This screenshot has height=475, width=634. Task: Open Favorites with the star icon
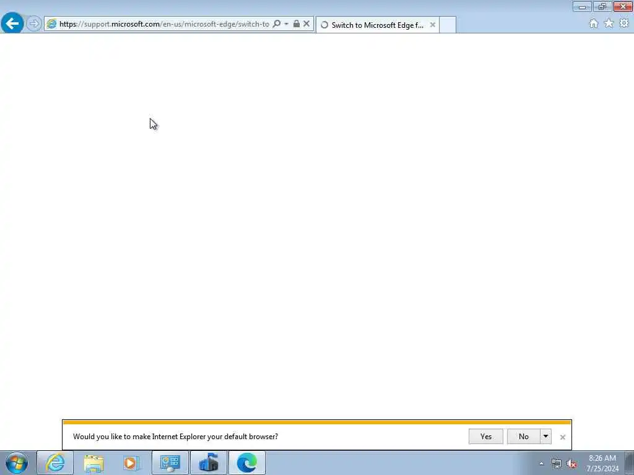[x=609, y=24]
